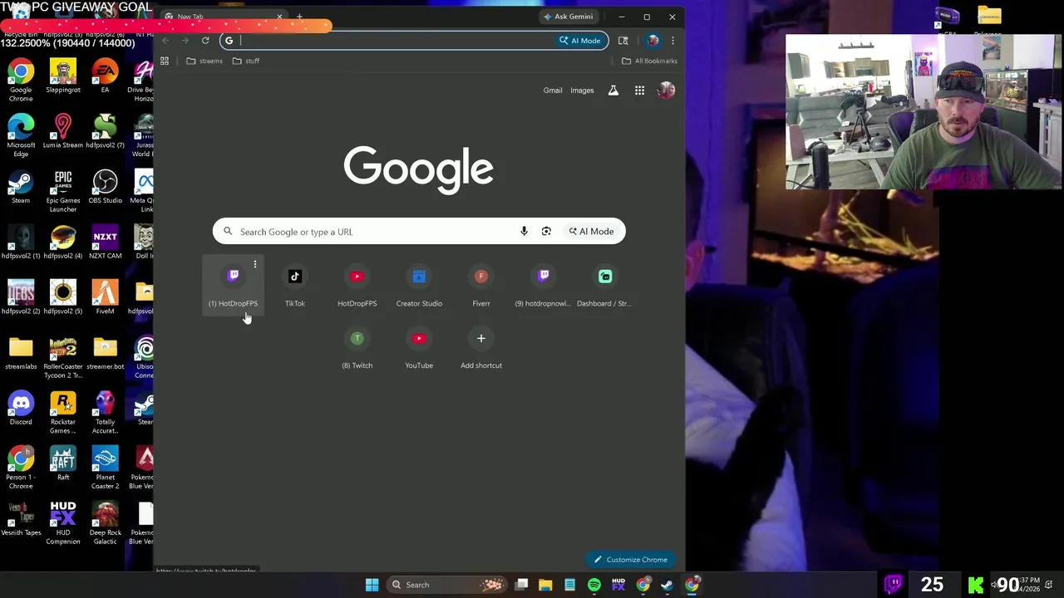Open the (8) Twitch shortcut

[x=357, y=347]
